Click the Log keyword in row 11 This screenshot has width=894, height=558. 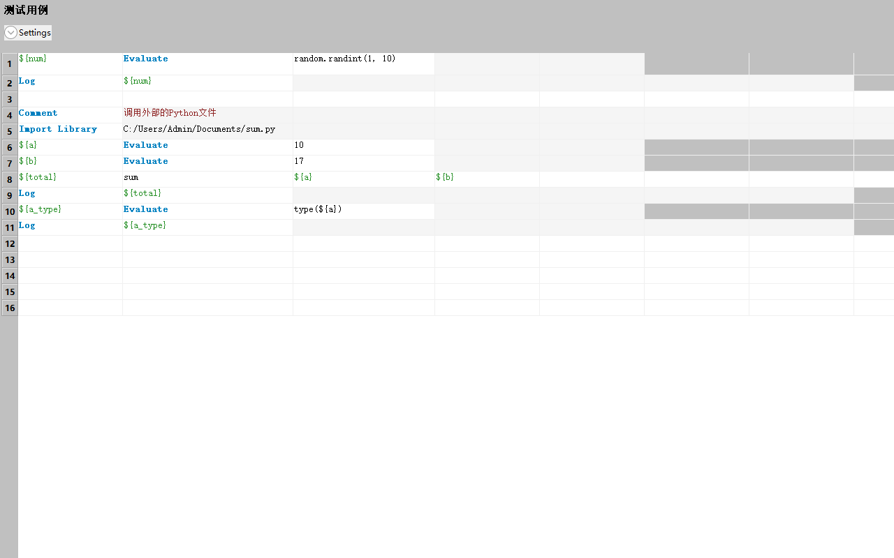70,227
